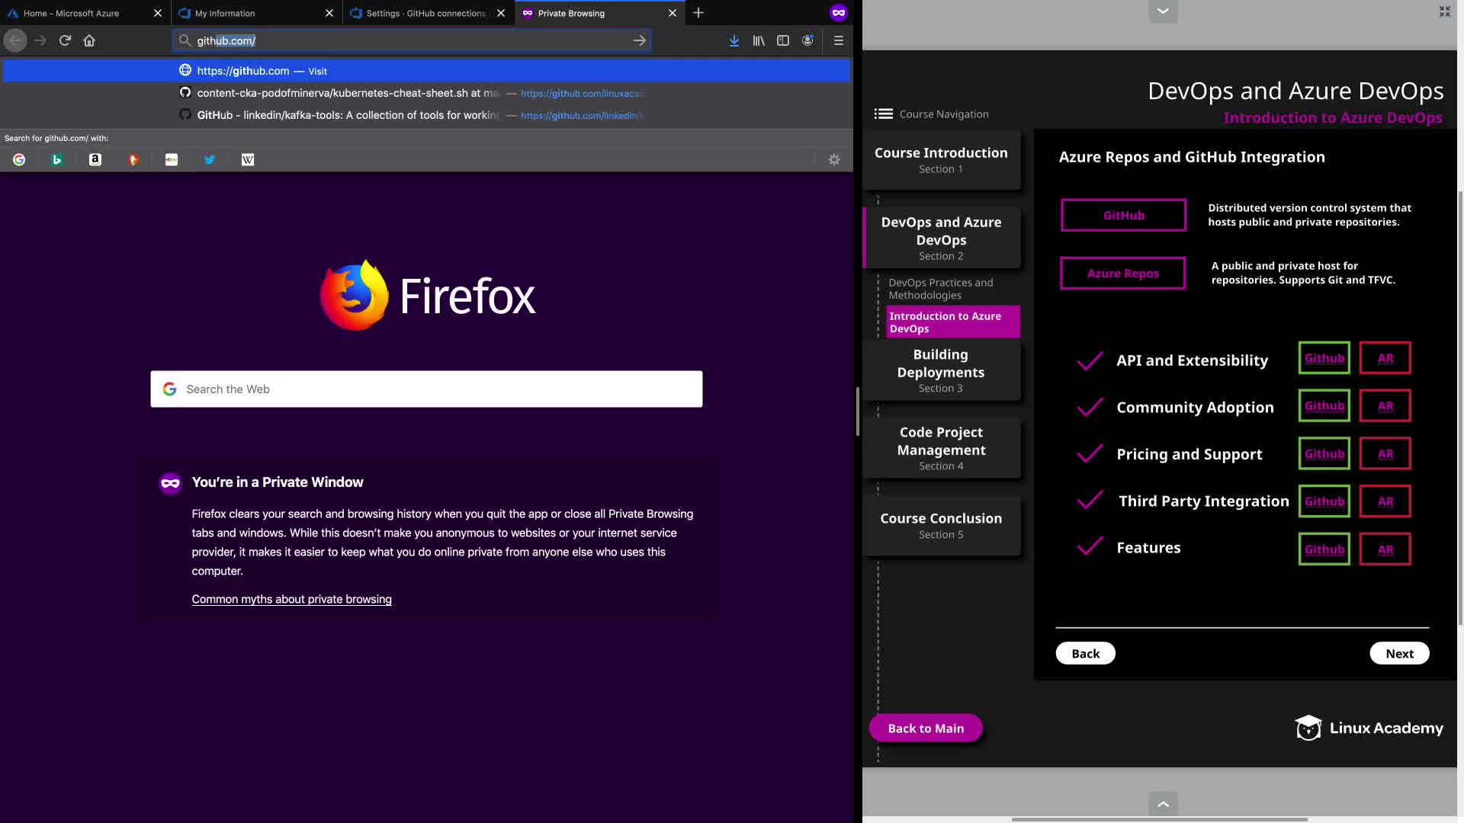The height and width of the screenshot is (823, 1464).
Task: Open the Library icon in toolbar
Action: [759, 40]
